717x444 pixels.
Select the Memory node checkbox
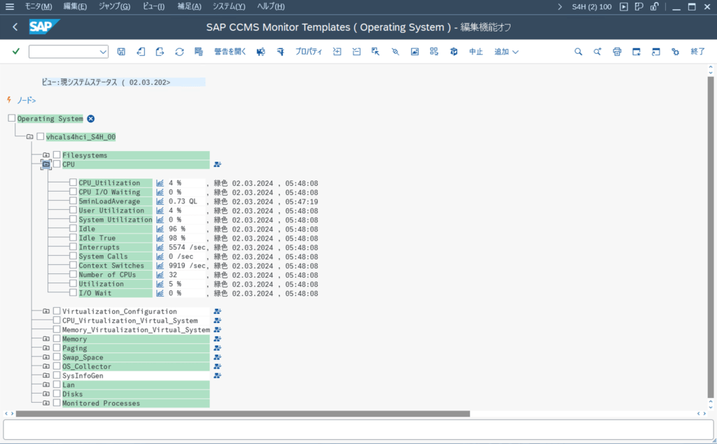click(x=57, y=339)
